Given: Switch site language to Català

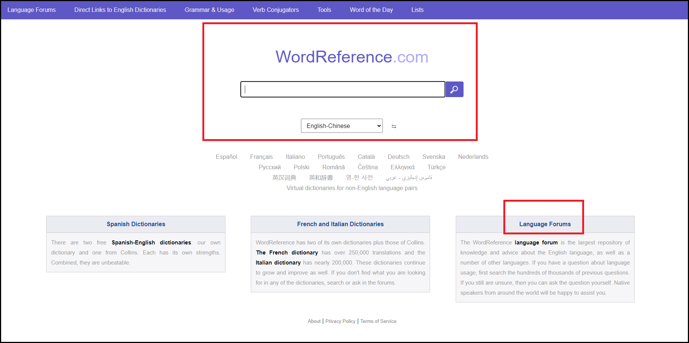Looking at the screenshot, I should pos(366,157).
